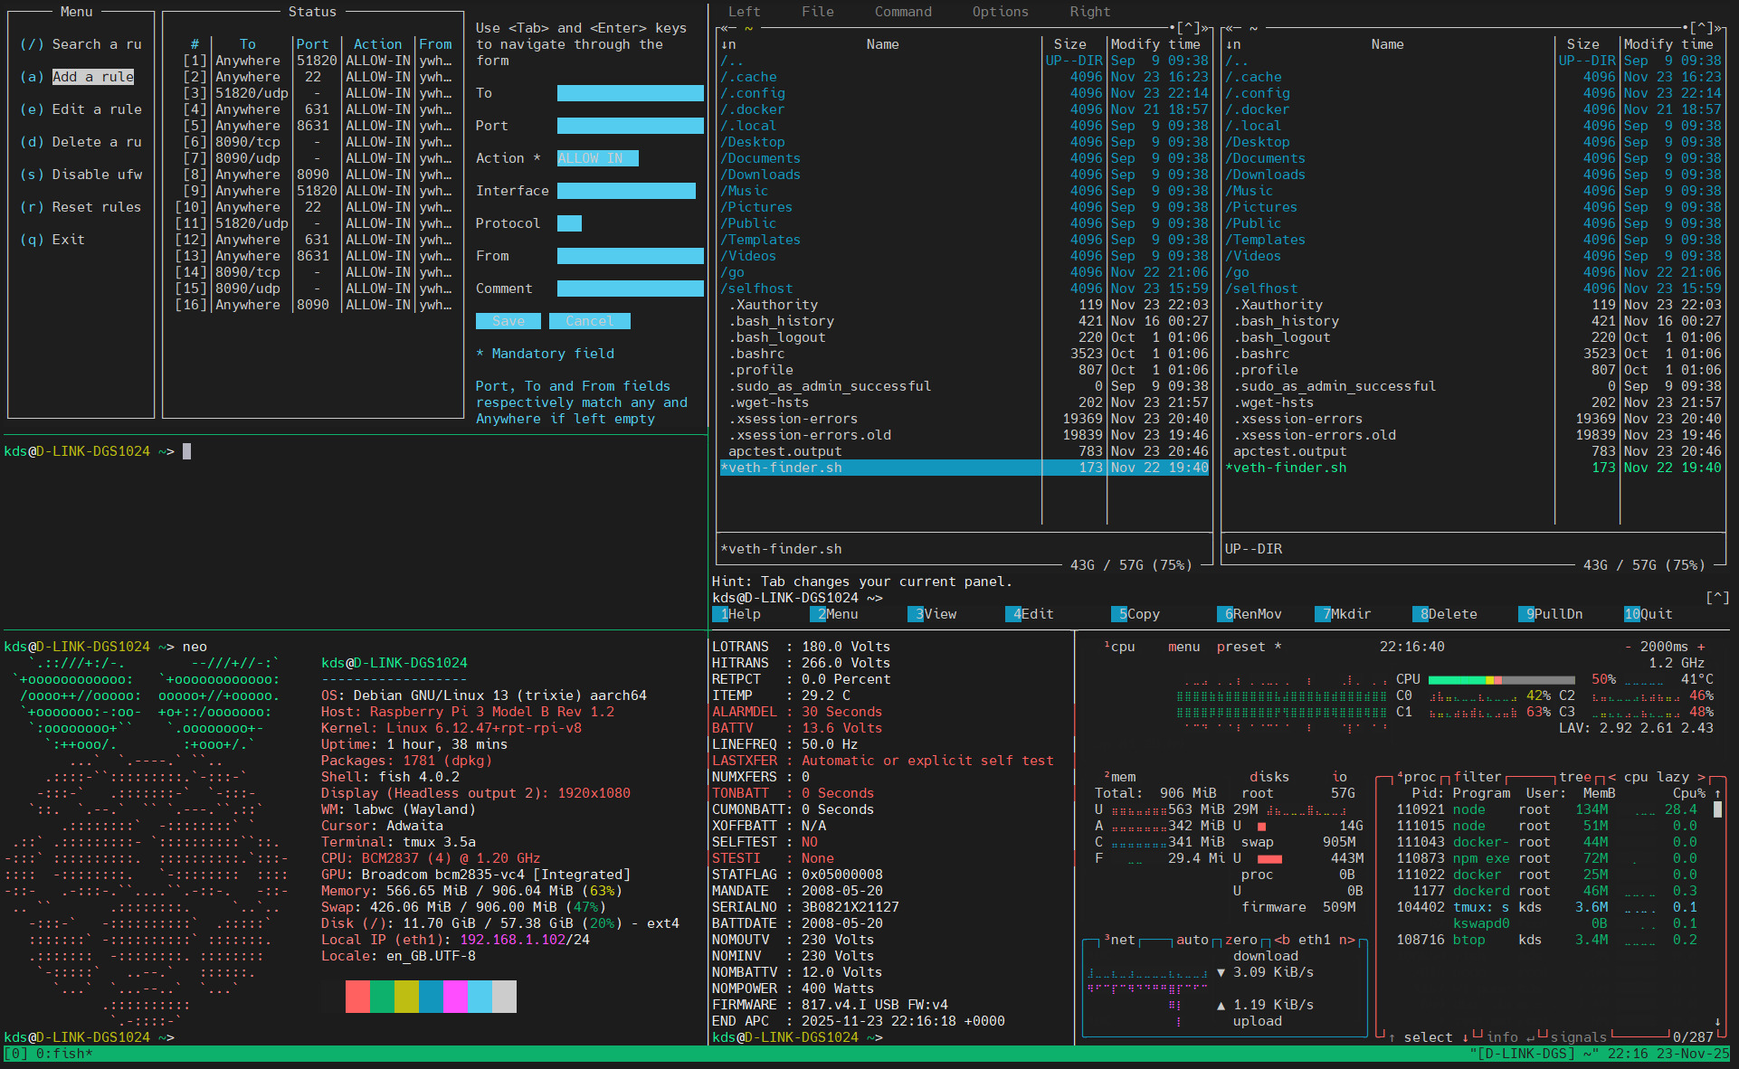The height and width of the screenshot is (1069, 1739).
Task: Toggle lazy CPU sorting in proc box
Action: 1673,777
